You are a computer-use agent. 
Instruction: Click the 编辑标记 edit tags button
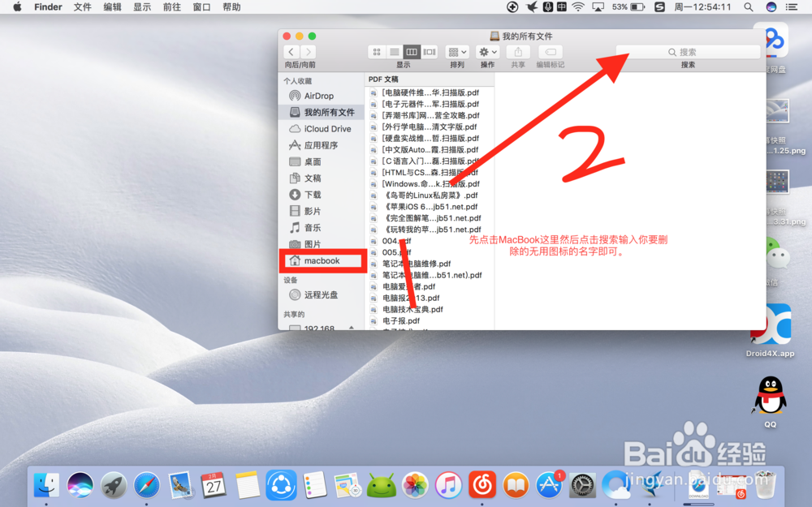551,52
